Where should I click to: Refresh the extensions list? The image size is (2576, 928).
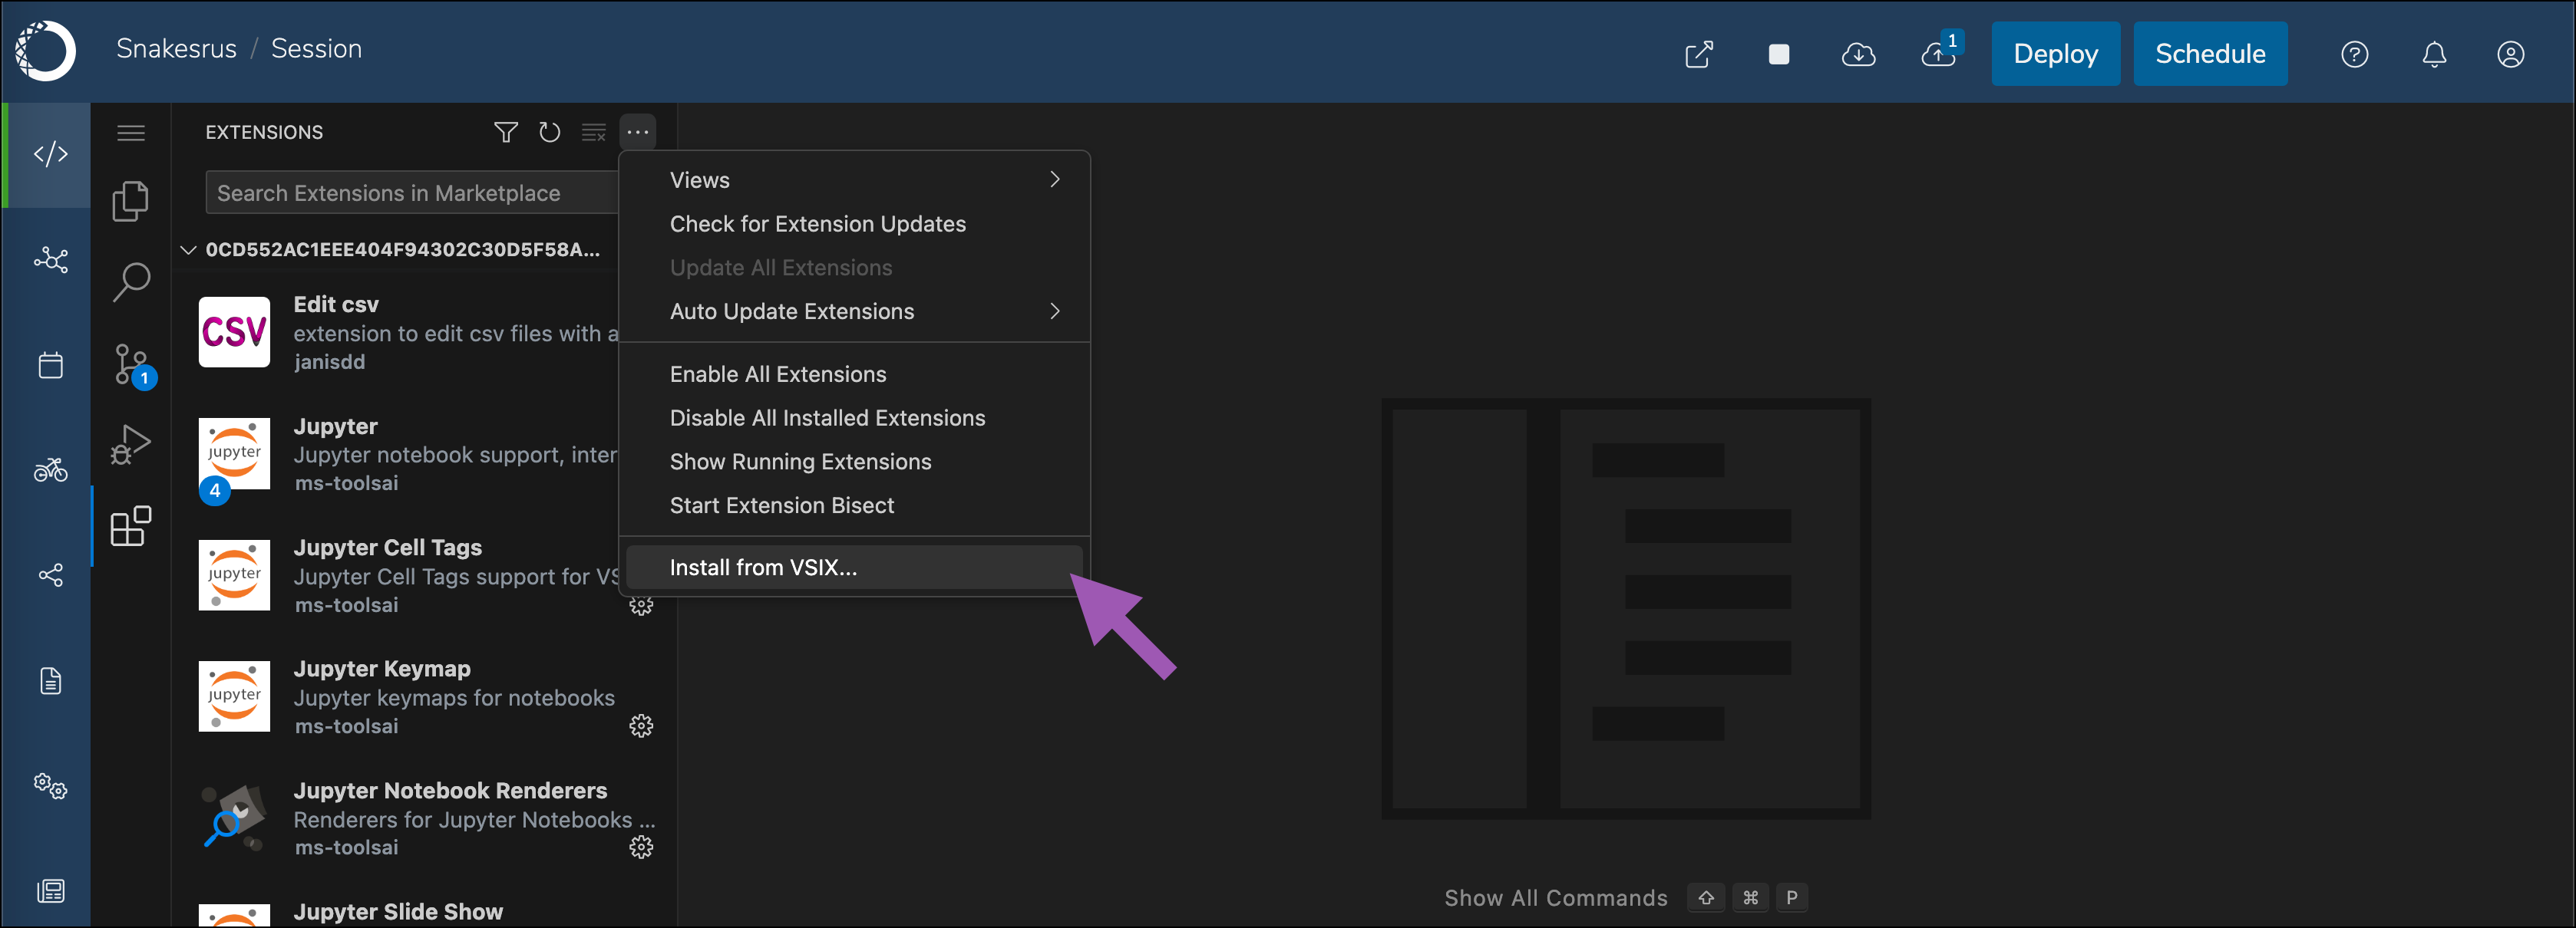click(x=549, y=132)
